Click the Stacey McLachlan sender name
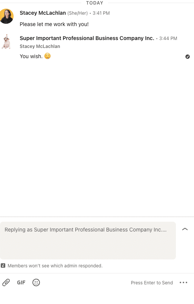194x304 pixels. [43, 13]
